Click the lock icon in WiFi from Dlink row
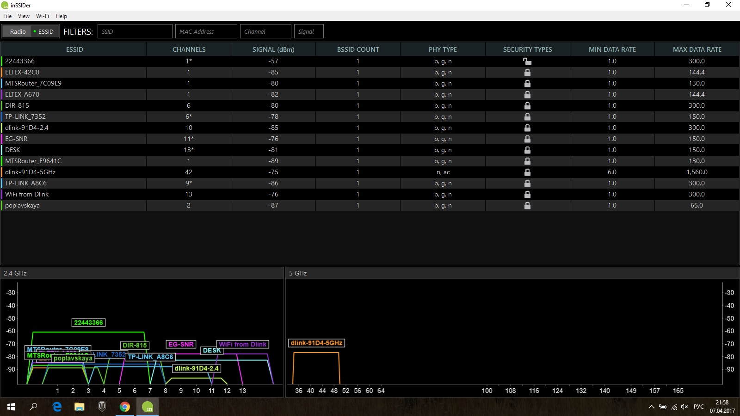 [x=527, y=194]
